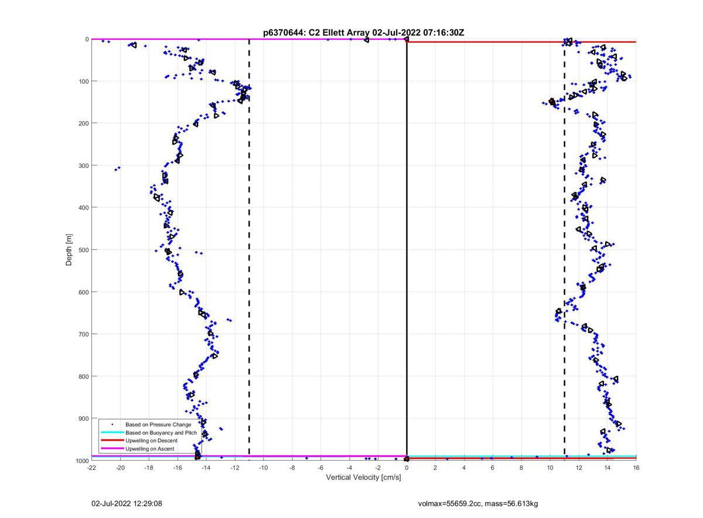Click the depth tick label 600

pyautogui.click(x=83, y=292)
